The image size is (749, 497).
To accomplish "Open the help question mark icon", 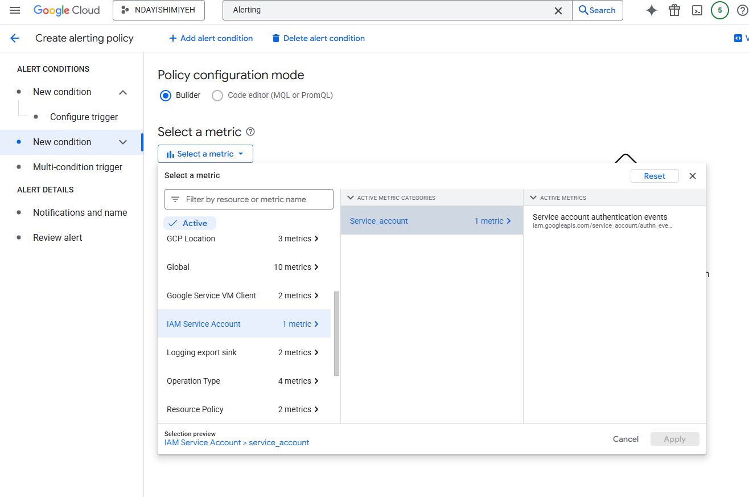I will click(742, 10).
